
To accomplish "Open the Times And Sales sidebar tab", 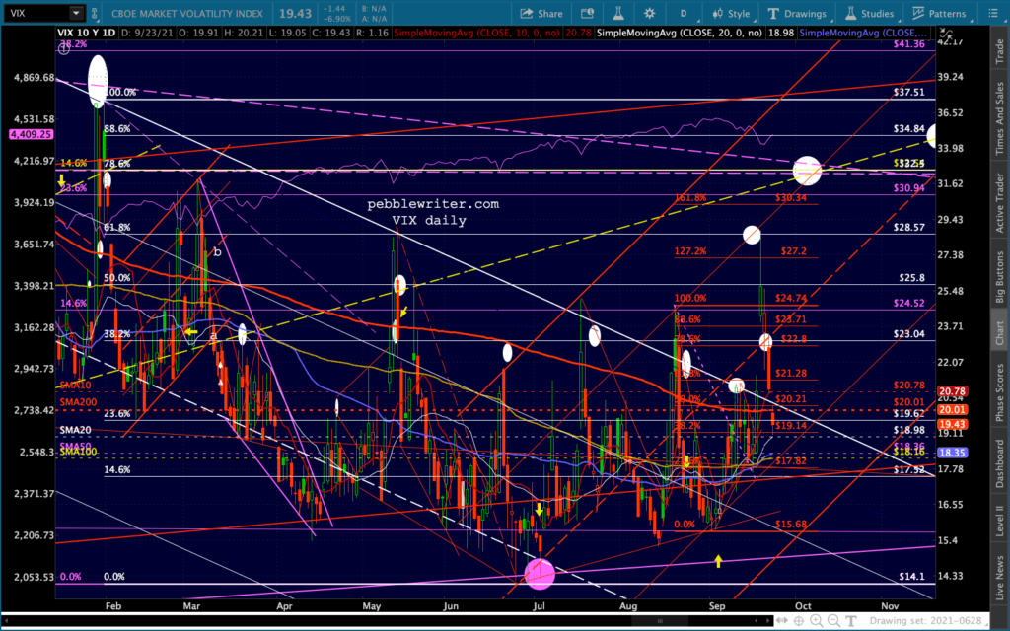I will pyautogui.click(x=1000, y=117).
